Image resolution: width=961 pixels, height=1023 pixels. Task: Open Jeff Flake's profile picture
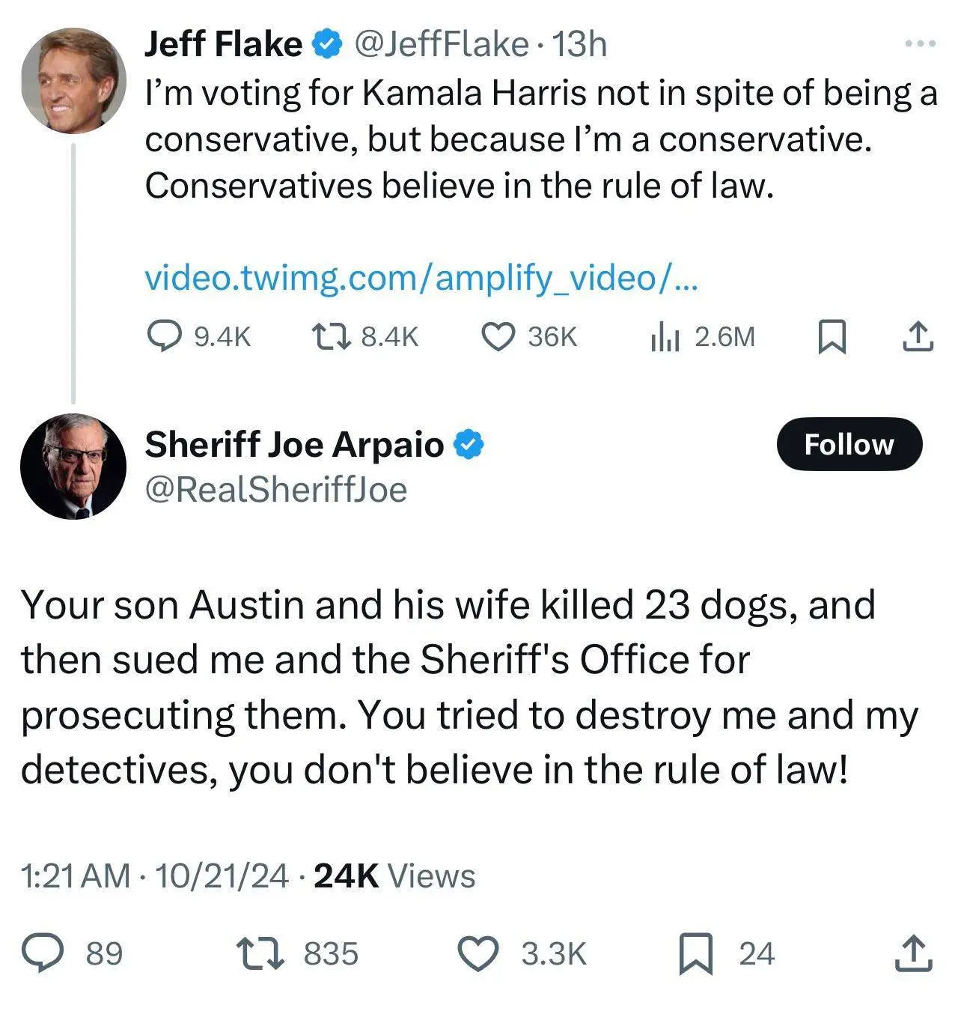pyautogui.click(x=73, y=81)
